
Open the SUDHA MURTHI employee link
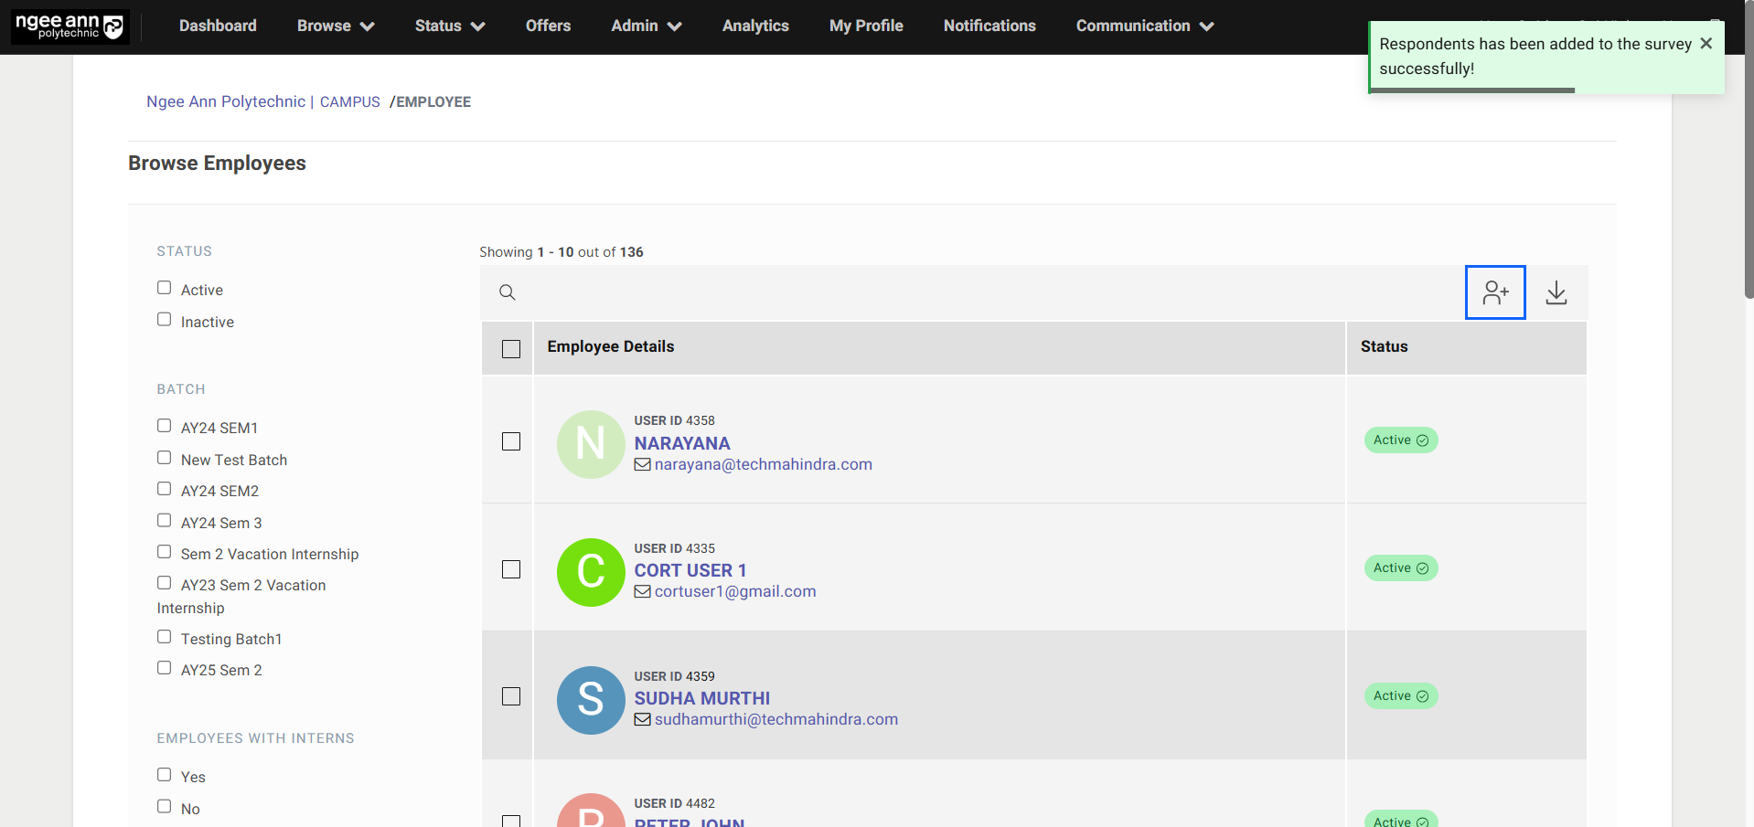pos(701,698)
